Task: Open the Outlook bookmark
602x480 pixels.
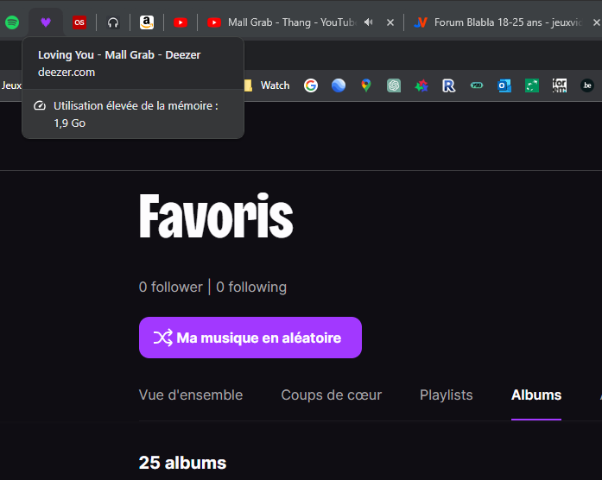Action: [x=504, y=85]
